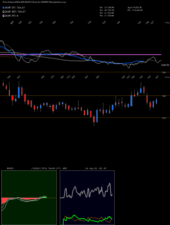170x225 pixels.
Task: Open the ADX indicator chart panel
Action: (x=87, y=198)
